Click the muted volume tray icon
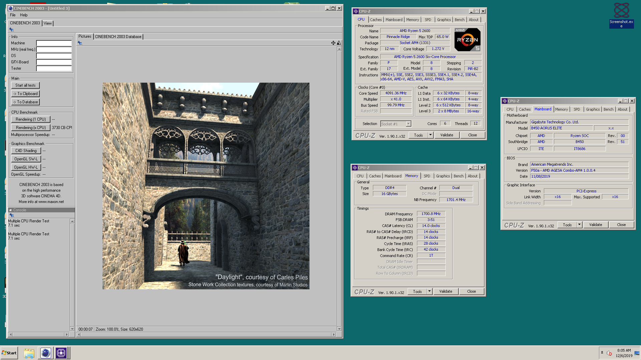 pos(609,353)
